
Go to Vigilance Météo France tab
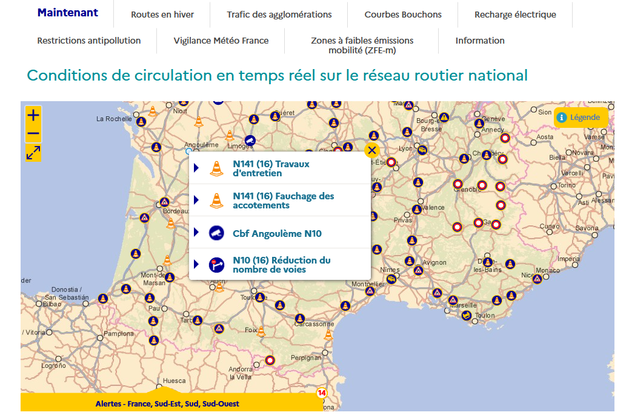coord(221,41)
